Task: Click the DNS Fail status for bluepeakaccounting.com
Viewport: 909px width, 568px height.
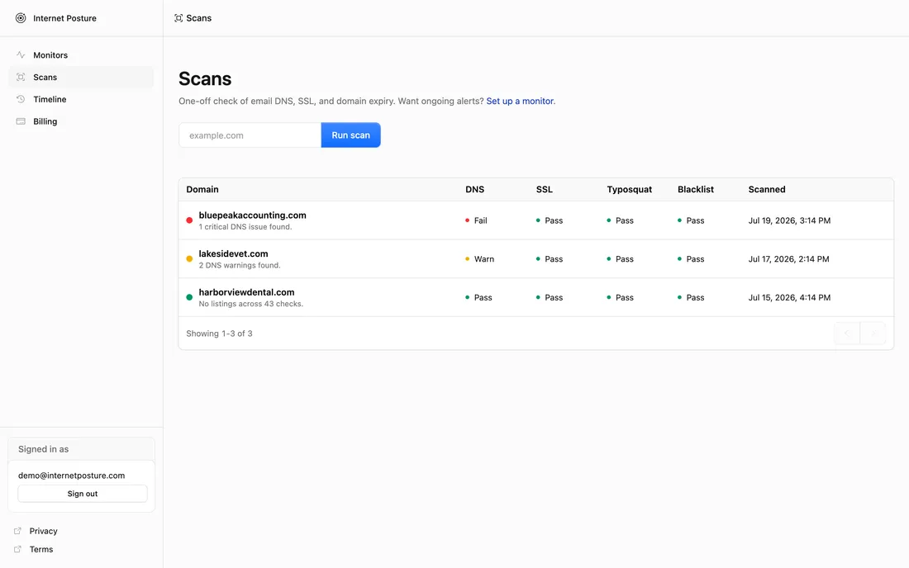Action: click(x=476, y=220)
